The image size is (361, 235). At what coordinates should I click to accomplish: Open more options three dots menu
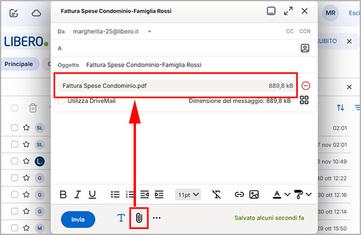(156, 218)
